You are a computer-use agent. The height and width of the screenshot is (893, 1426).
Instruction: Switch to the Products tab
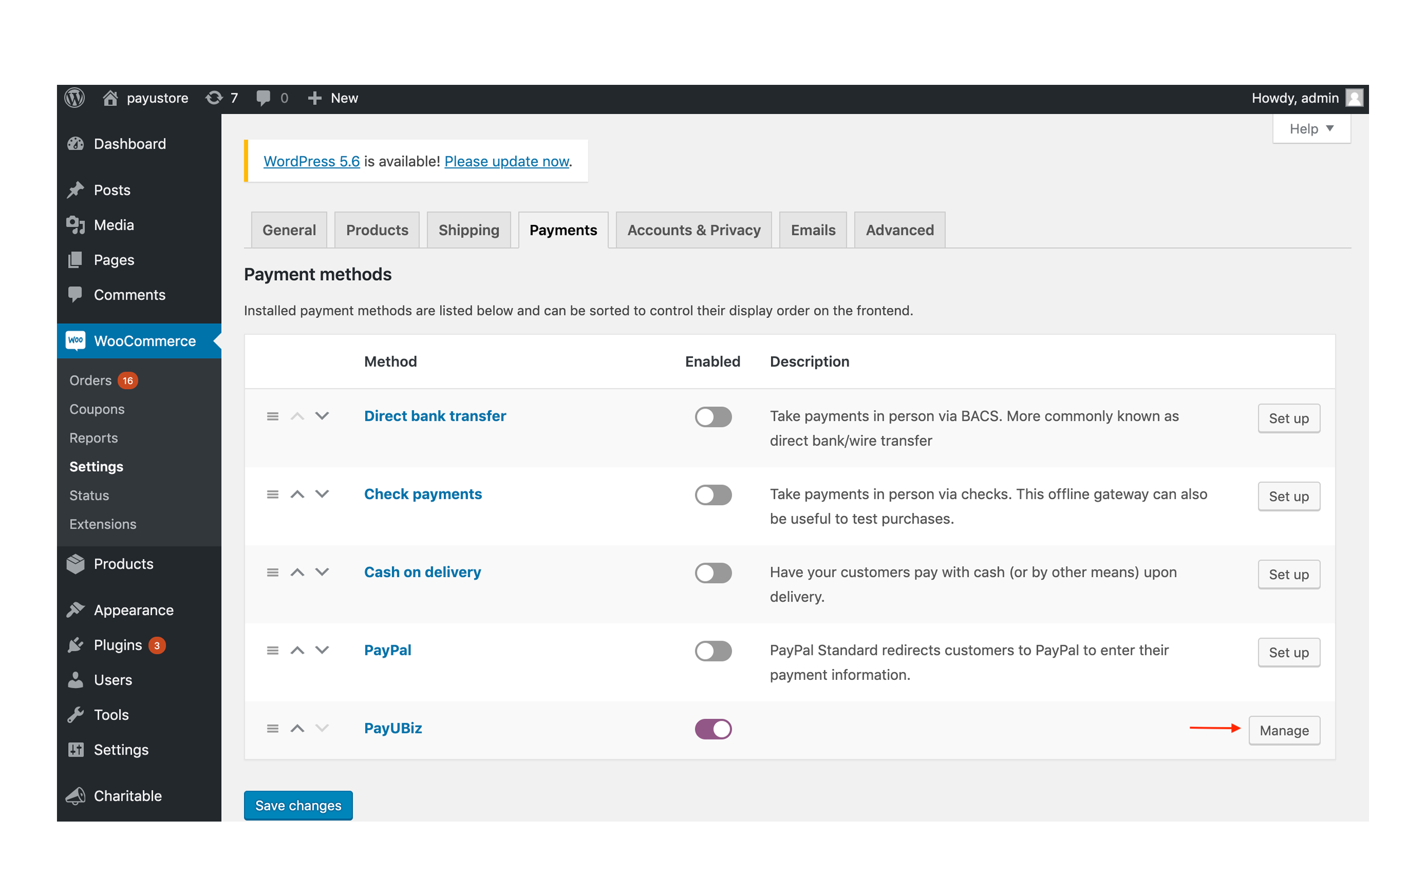click(x=377, y=231)
